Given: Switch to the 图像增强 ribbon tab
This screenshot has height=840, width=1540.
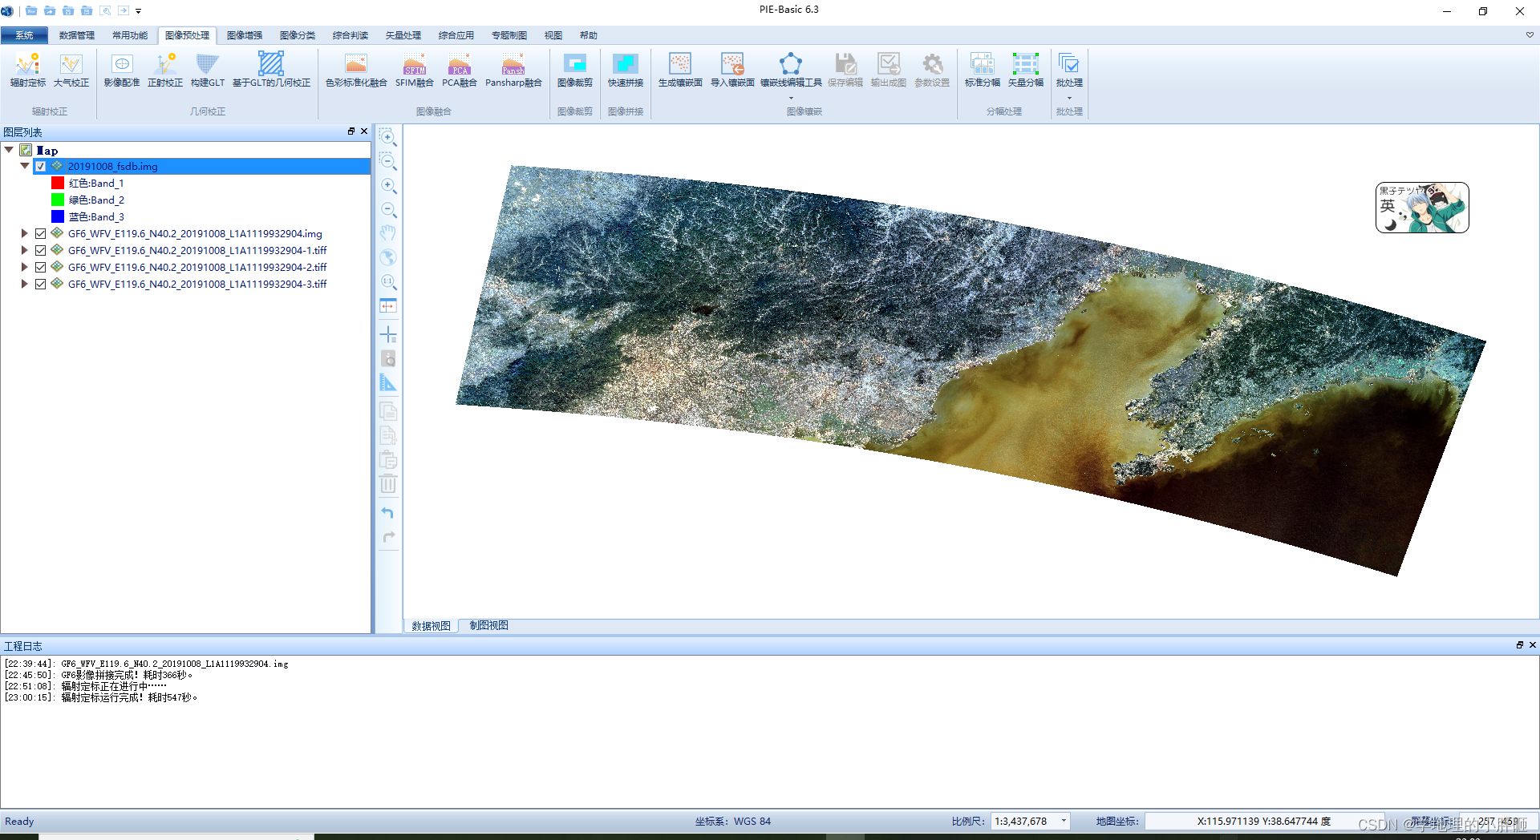Looking at the screenshot, I should 245,35.
